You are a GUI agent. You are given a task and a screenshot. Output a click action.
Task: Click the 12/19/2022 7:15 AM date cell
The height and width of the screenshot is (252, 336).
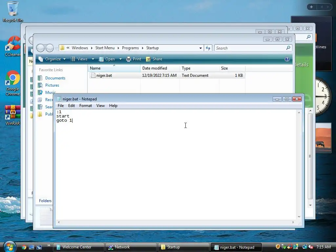click(x=159, y=75)
